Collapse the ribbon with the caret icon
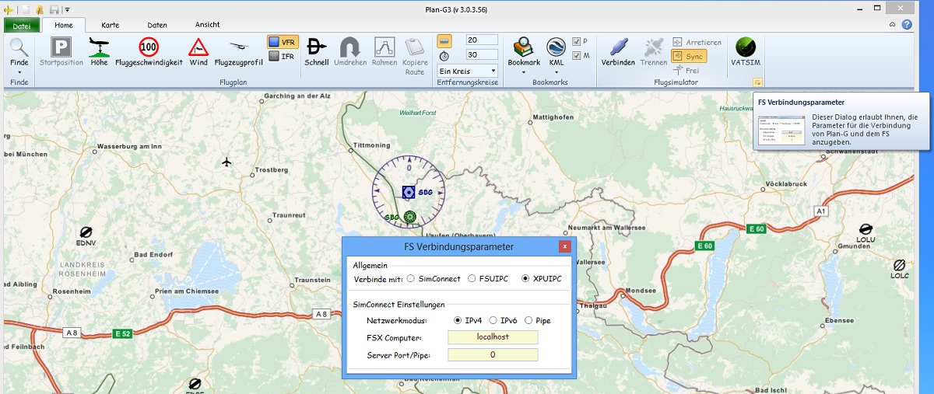The height and width of the screenshot is (394, 934). point(893,25)
